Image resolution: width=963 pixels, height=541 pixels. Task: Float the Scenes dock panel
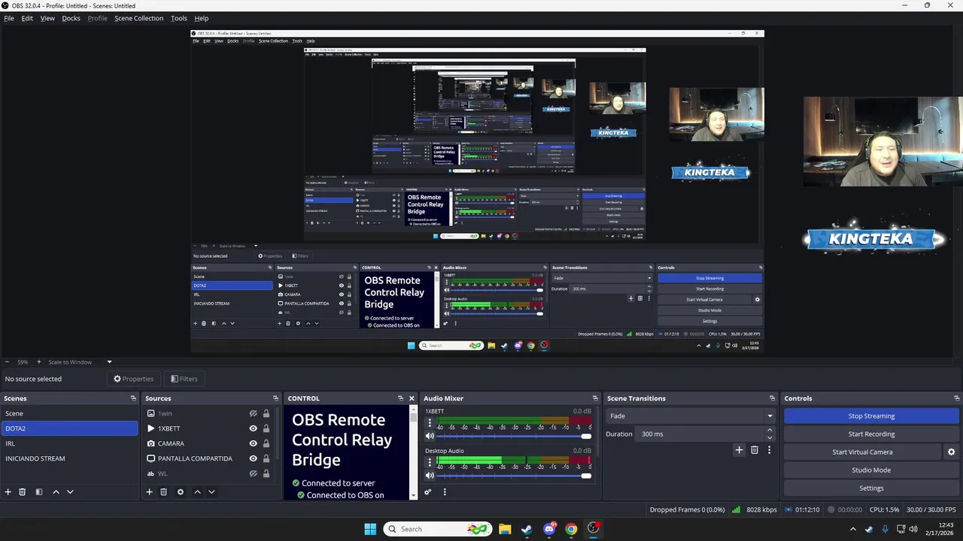tap(133, 398)
